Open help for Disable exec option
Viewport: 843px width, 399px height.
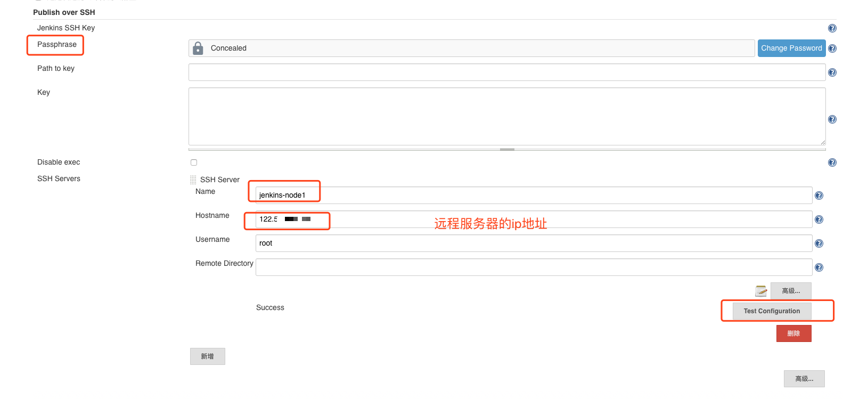click(x=832, y=162)
